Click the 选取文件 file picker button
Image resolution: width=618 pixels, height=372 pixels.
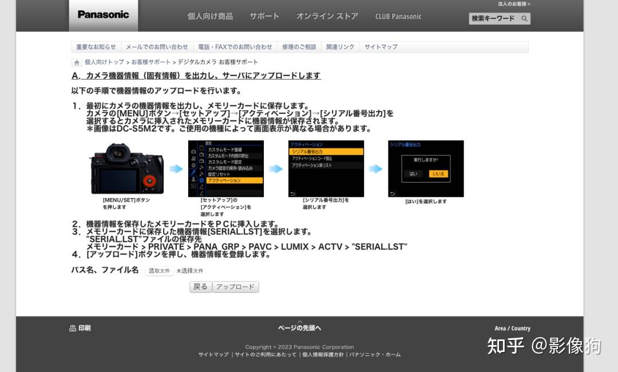click(159, 270)
